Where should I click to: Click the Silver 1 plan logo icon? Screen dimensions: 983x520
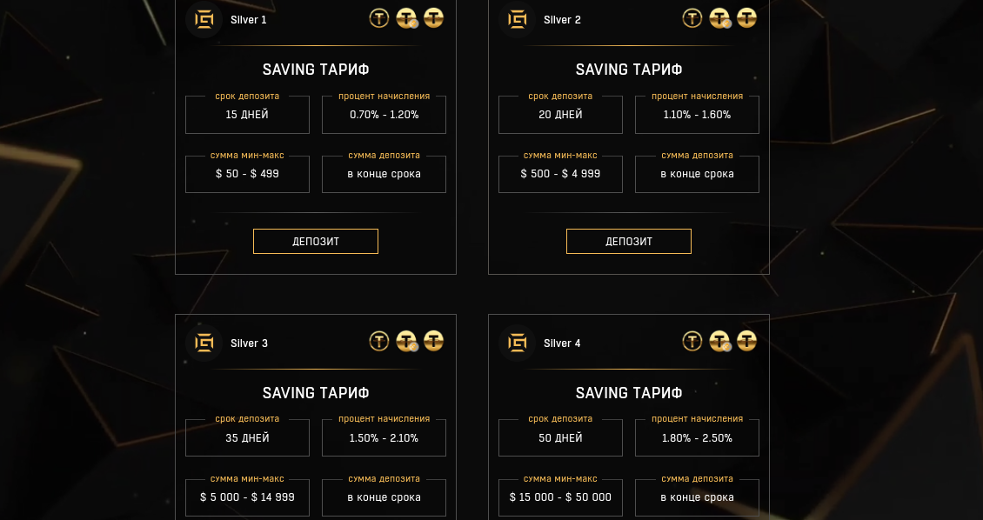coord(204,19)
